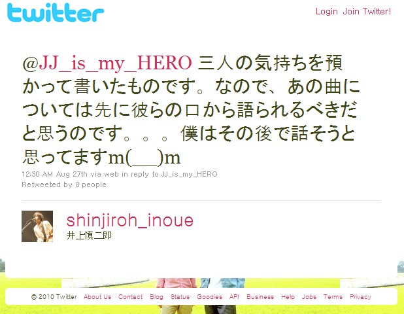Image resolution: width=404 pixels, height=314 pixels.
Task: Open About Us footer link
Action: (x=97, y=297)
